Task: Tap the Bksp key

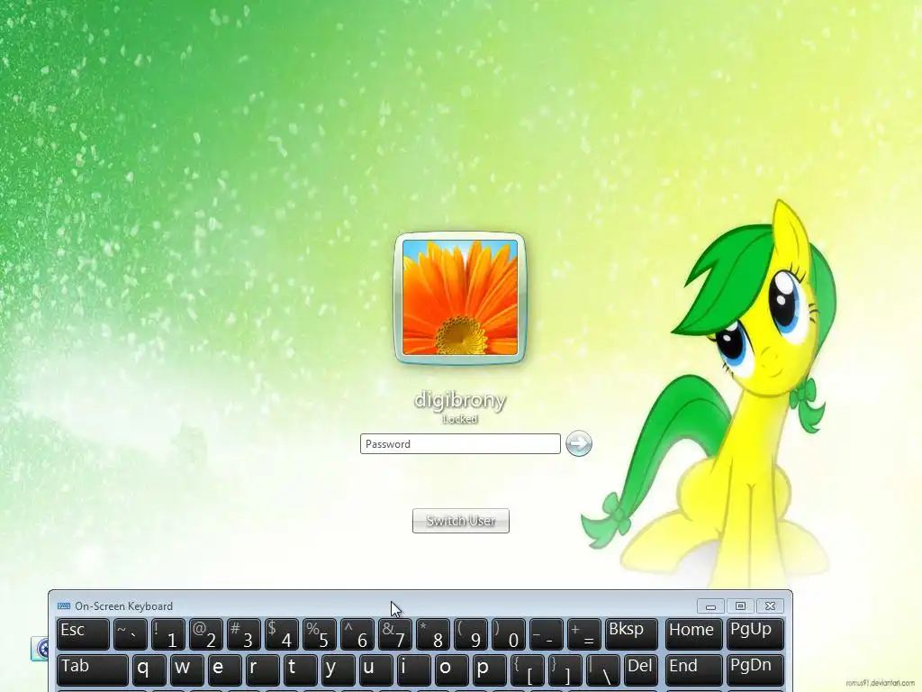Action: pyautogui.click(x=631, y=633)
